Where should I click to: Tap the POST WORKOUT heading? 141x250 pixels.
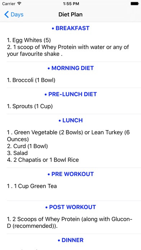pyautogui.click(x=70, y=207)
